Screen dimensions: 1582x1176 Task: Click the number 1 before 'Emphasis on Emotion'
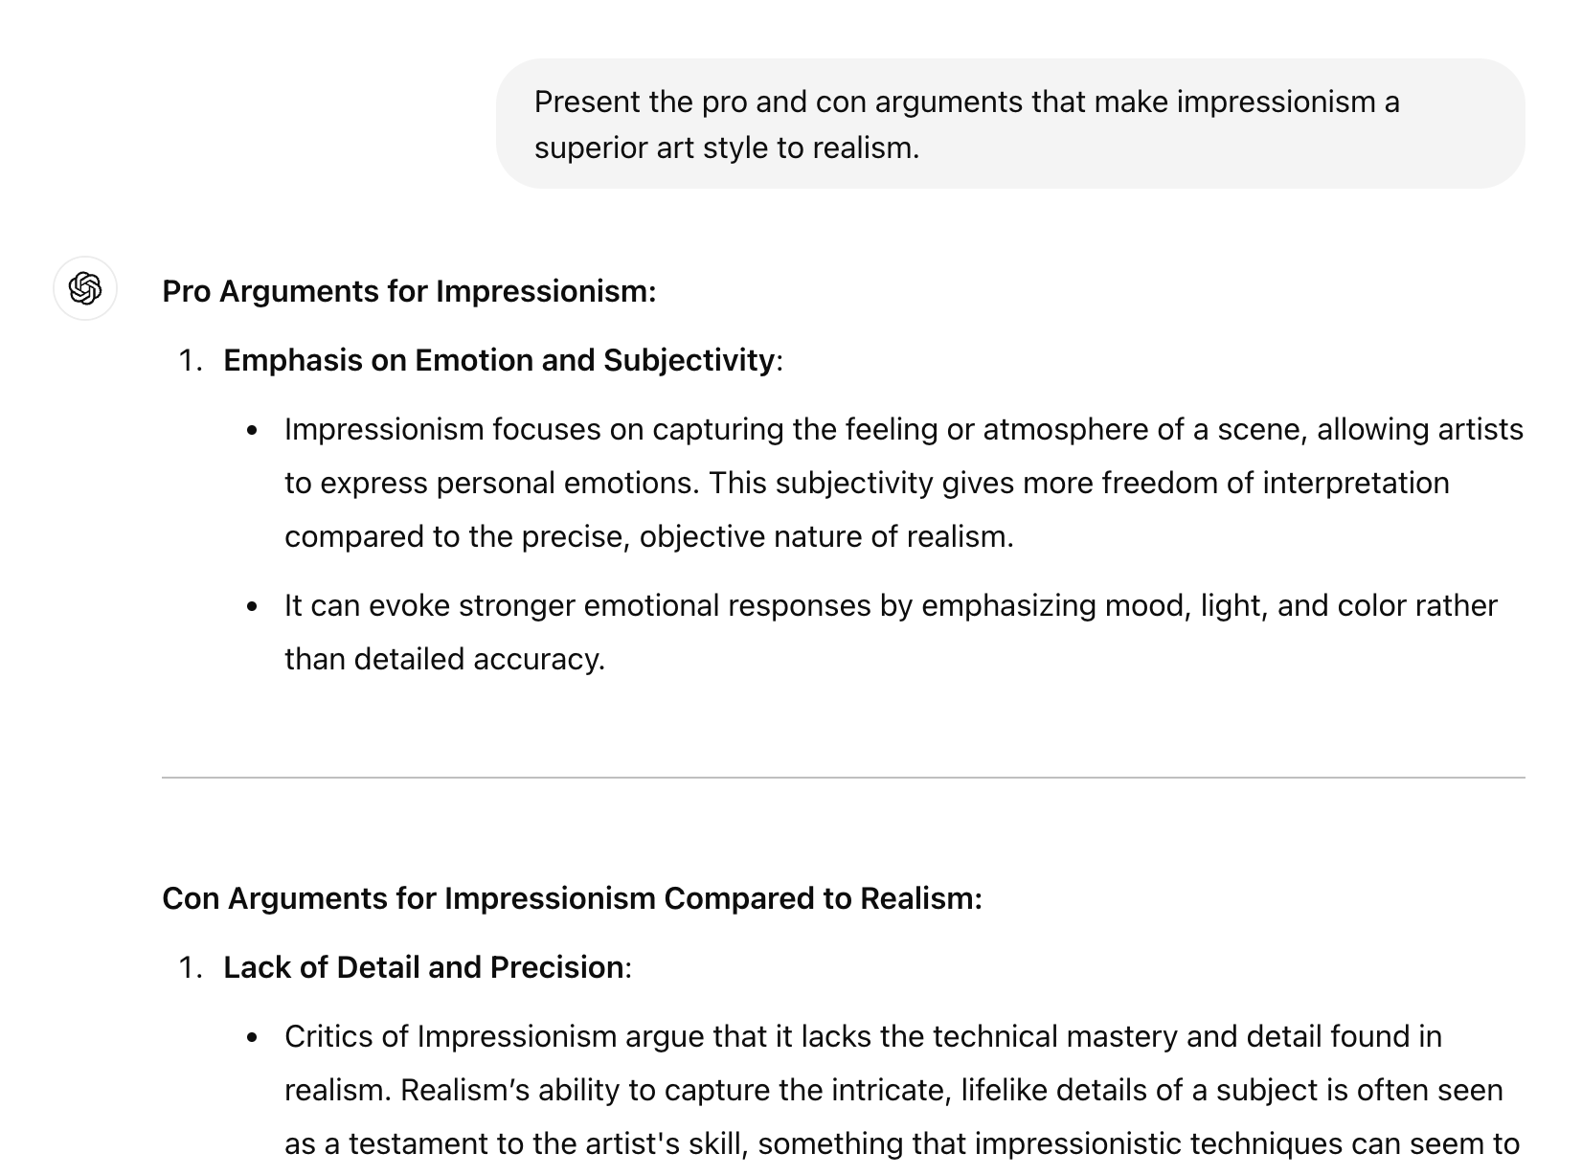[190, 360]
